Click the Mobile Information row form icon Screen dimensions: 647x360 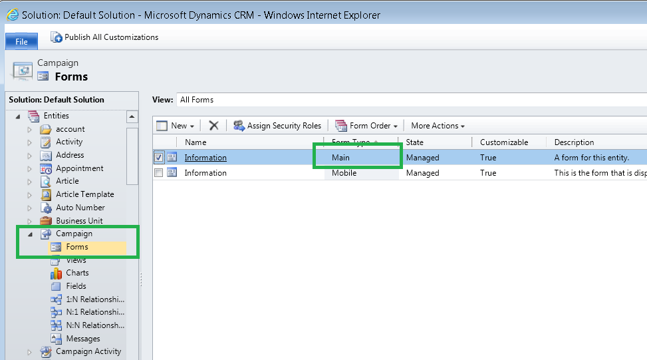[x=172, y=172]
